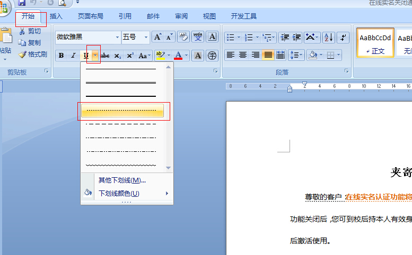
Task: Click the Clear Formatting eraser icon
Action: [183, 37]
